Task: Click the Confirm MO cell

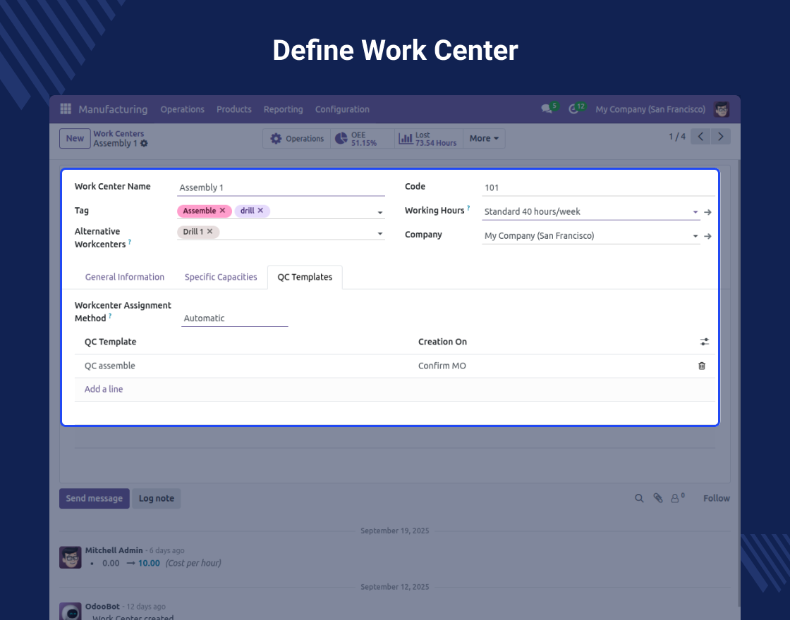Action: point(442,366)
